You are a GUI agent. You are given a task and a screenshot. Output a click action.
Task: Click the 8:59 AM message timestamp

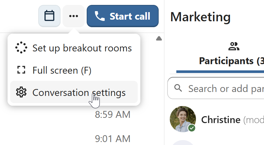(x=113, y=115)
